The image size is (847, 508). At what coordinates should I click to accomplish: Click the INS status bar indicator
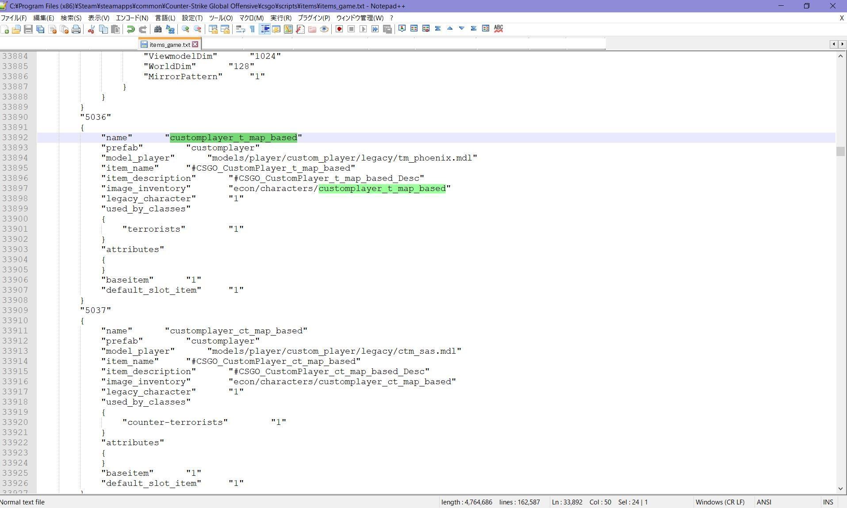click(x=828, y=502)
